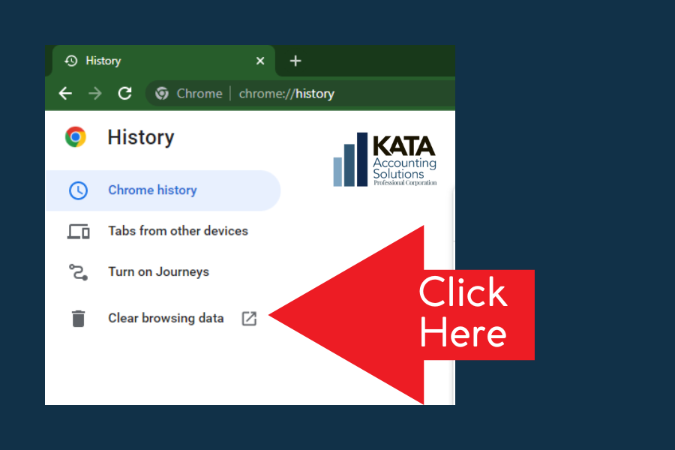Screen dimensions: 675x450
Task: Click the Chrome site info icon in address bar
Action: [x=162, y=93]
